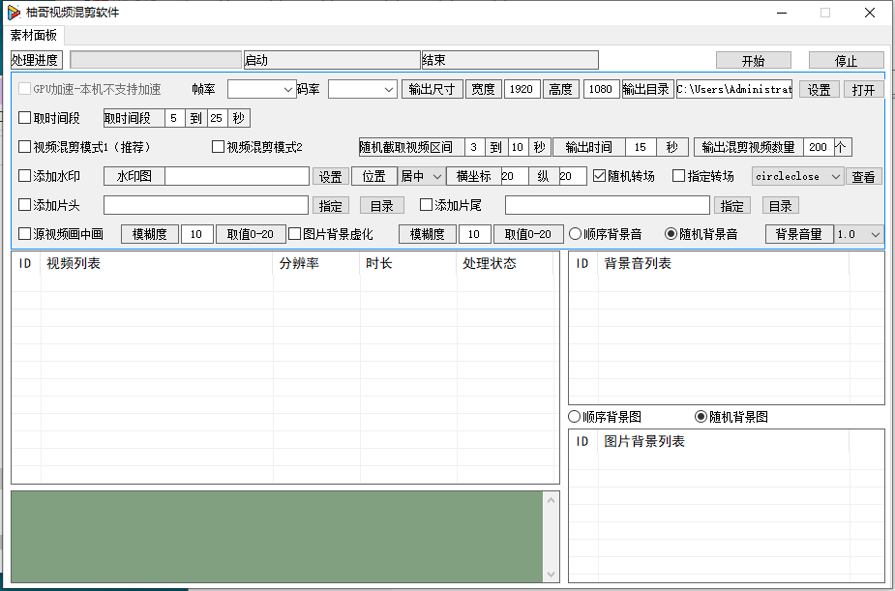
Task: Switch to the 素材面板 tab
Action: tap(34, 35)
